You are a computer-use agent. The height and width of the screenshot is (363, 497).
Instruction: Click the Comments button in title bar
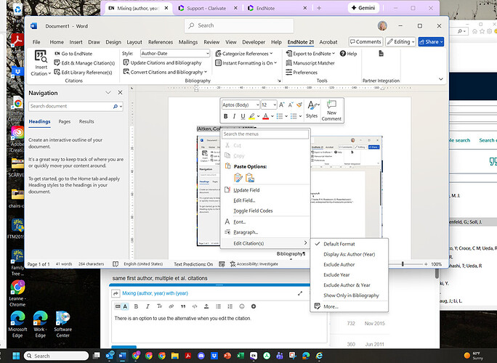click(x=365, y=42)
